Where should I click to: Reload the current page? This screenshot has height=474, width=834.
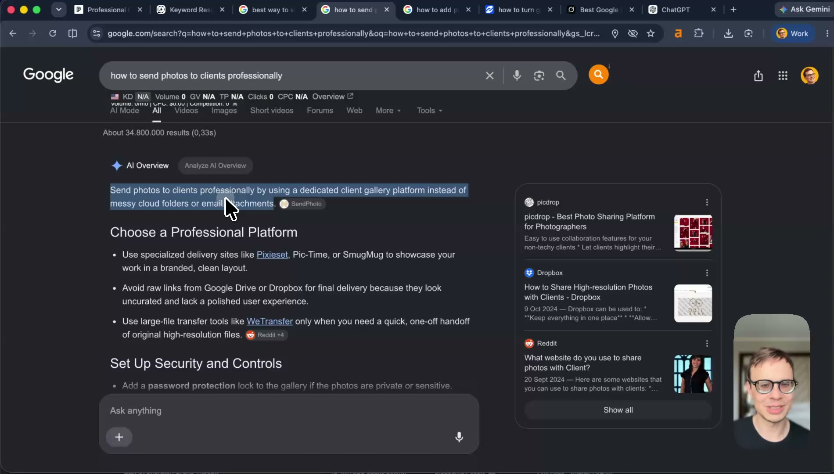click(53, 33)
